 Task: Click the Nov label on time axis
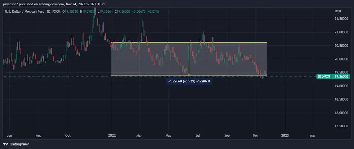[255, 135]
